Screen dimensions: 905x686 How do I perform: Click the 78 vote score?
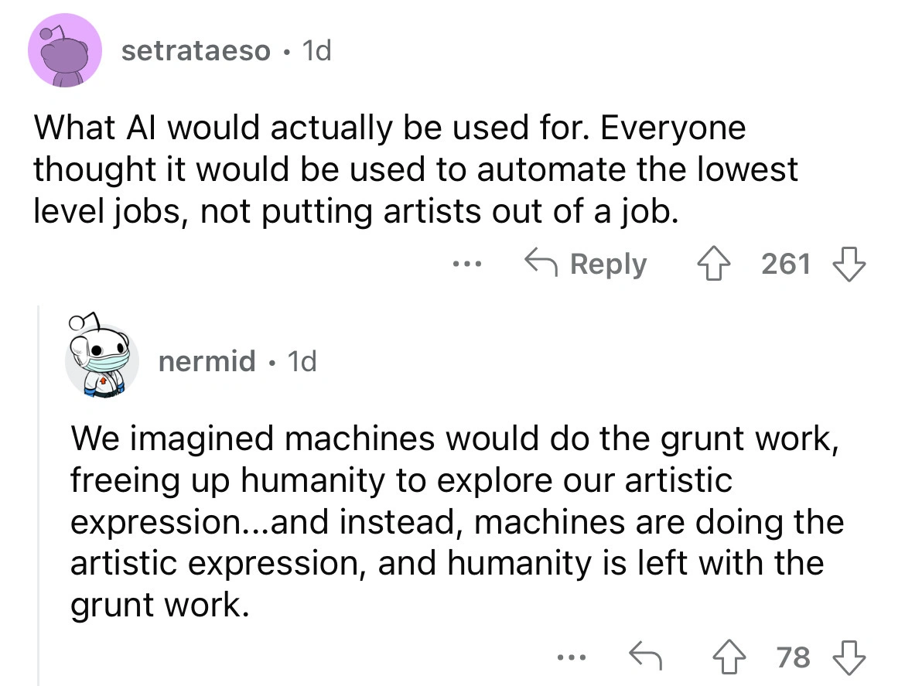[793, 657]
